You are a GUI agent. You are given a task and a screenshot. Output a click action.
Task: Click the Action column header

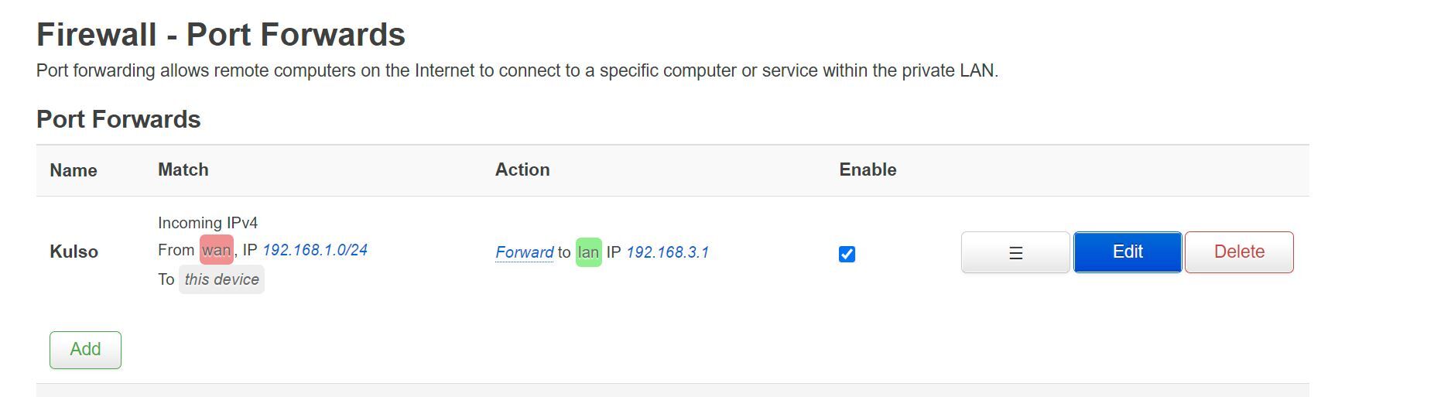(522, 170)
